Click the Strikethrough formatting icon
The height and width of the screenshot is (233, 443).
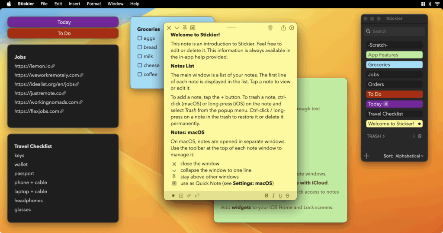[x=287, y=195]
